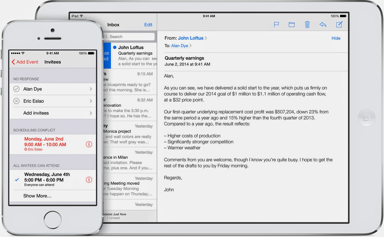The image size is (384, 237).
Task: Tap the checkmark circle beside Alan Dye
Action: 16,89
